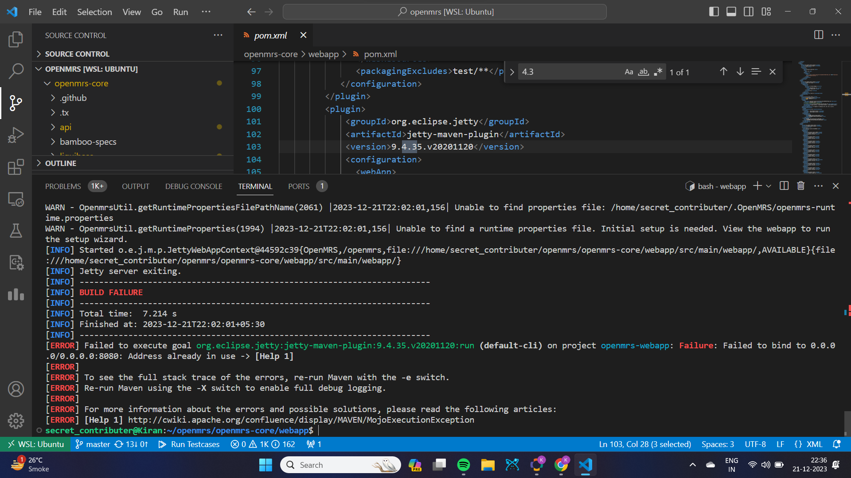Open the File menu

(x=35, y=12)
